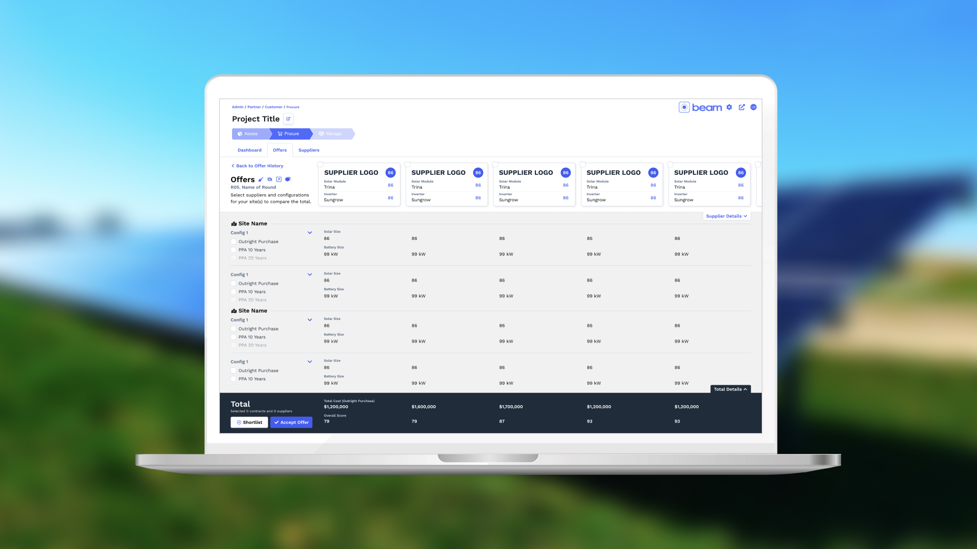Image resolution: width=977 pixels, height=549 pixels.
Task: Click the Procure stage in the progress bar
Action: coord(290,134)
